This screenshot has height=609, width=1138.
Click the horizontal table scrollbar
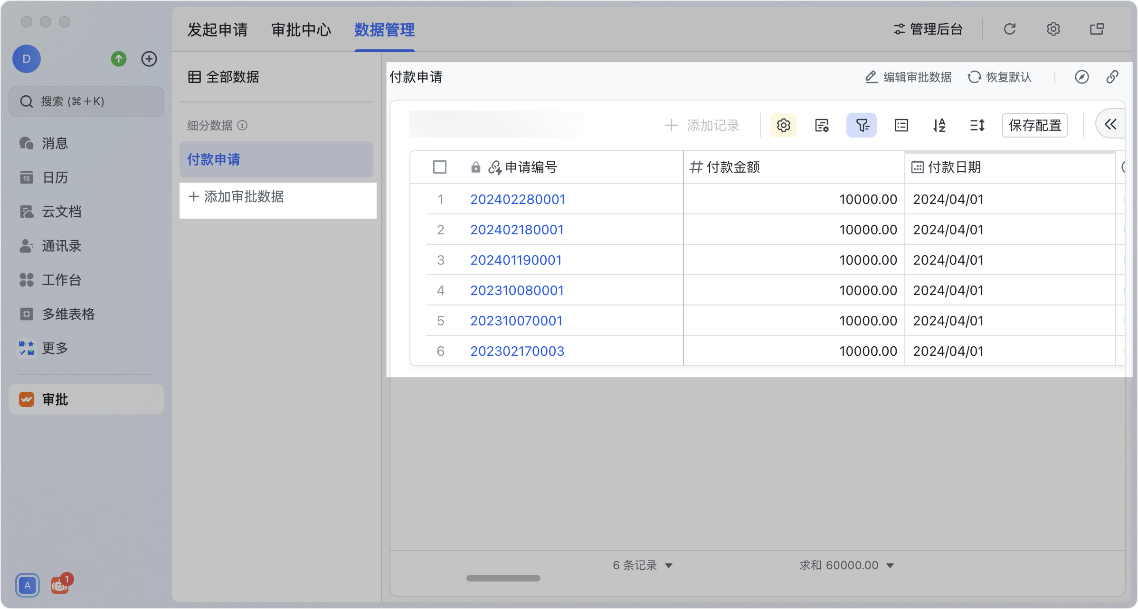pyautogui.click(x=503, y=578)
